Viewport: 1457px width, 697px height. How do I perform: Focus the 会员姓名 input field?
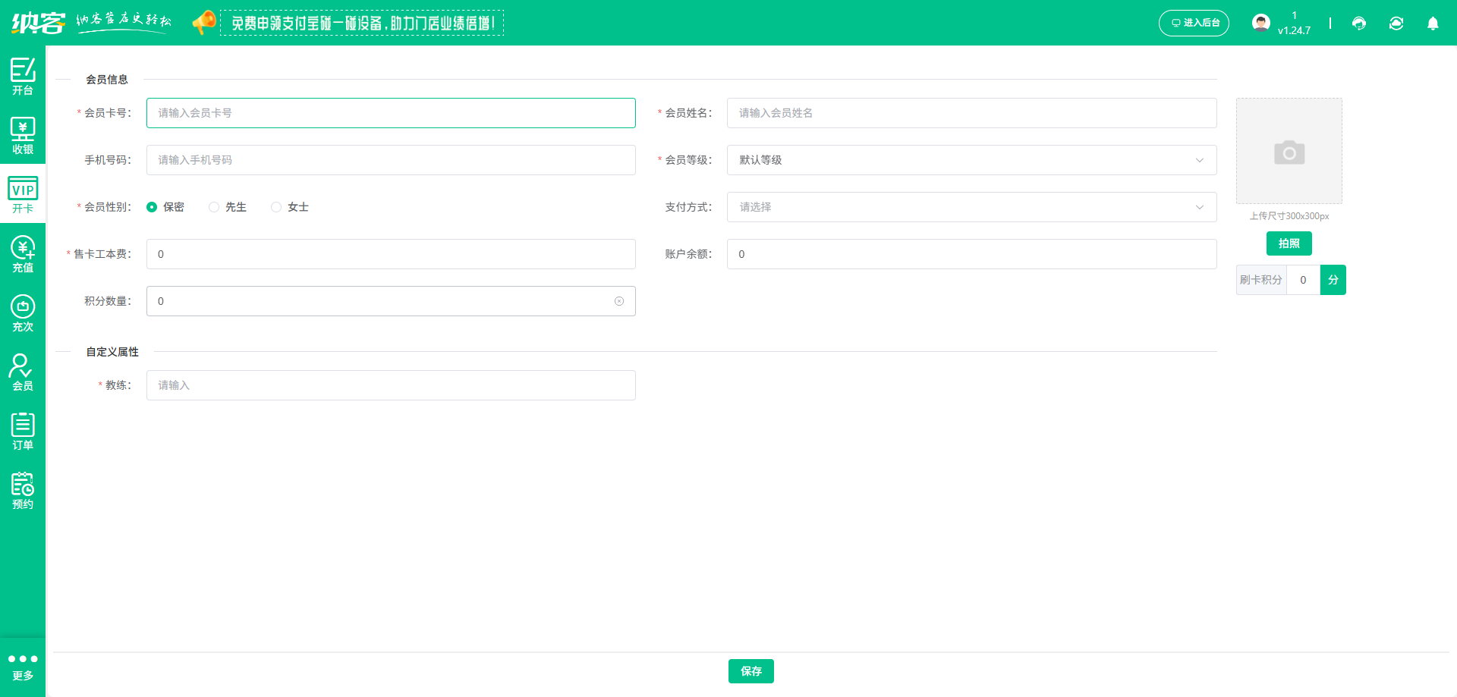pos(971,113)
